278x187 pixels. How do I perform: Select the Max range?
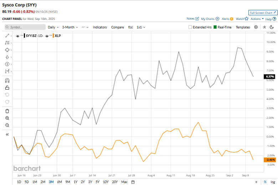click(124, 182)
